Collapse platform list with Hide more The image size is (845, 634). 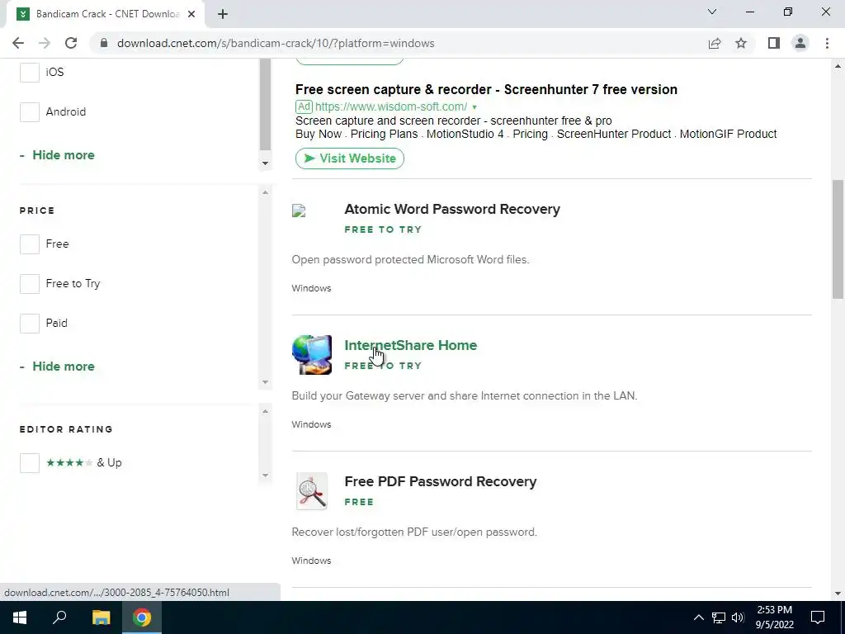click(x=57, y=154)
